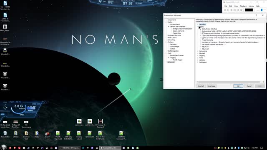This screenshot has height=150, width=267.
Task: Click the foobar2000 taskbar button
Action: click(110, 148)
